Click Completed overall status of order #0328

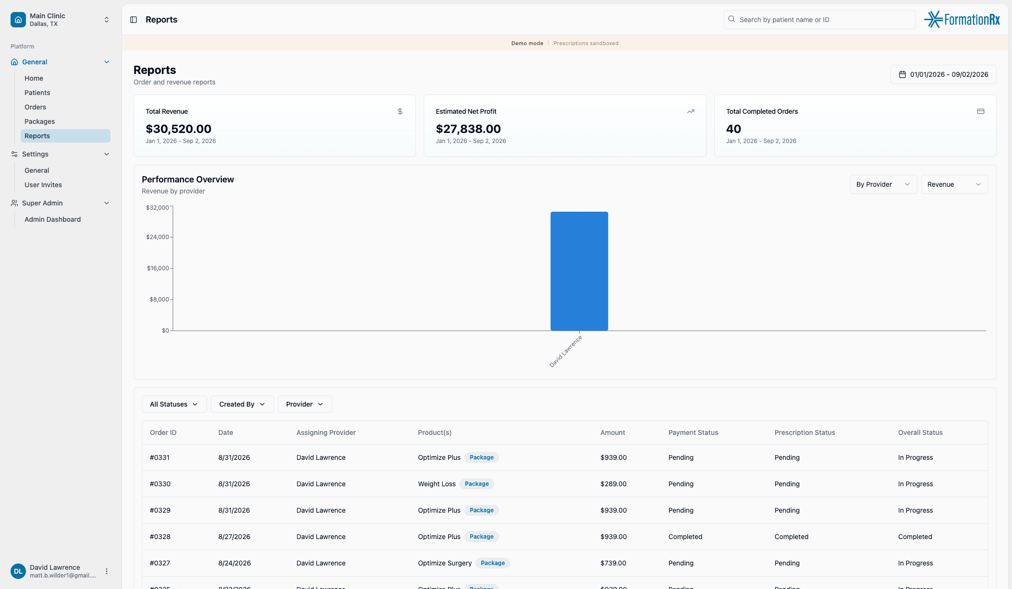tap(915, 537)
